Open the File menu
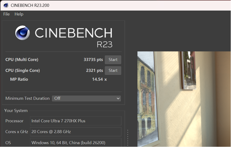The image size is (231, 147). point(6,14)
